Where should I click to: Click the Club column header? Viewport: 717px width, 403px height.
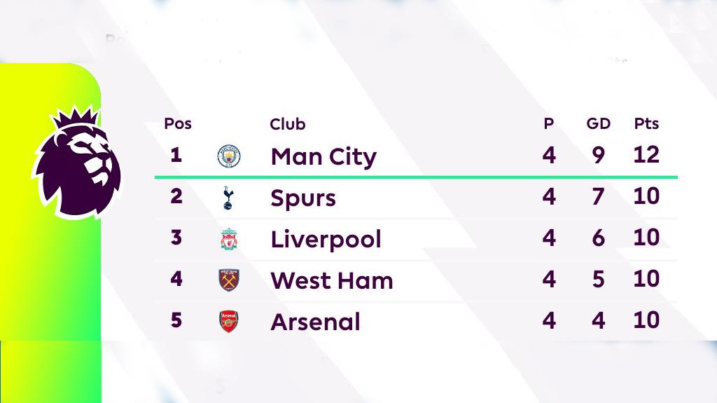point(287,124)
